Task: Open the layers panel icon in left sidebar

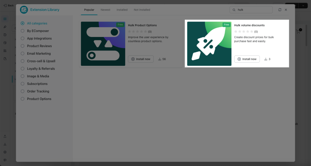Action: [x=5, y=19]
